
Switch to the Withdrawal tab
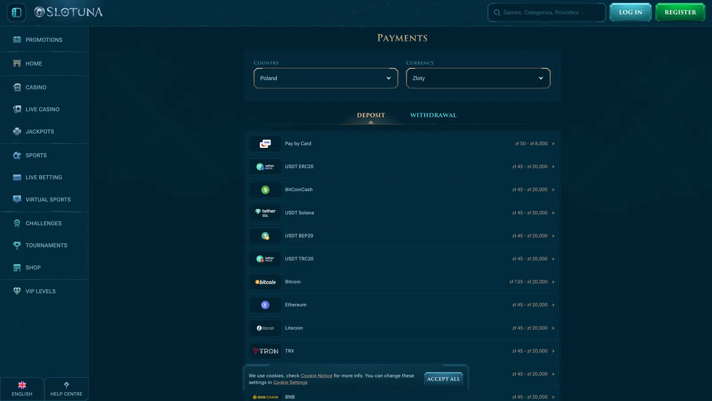point(433,115)
